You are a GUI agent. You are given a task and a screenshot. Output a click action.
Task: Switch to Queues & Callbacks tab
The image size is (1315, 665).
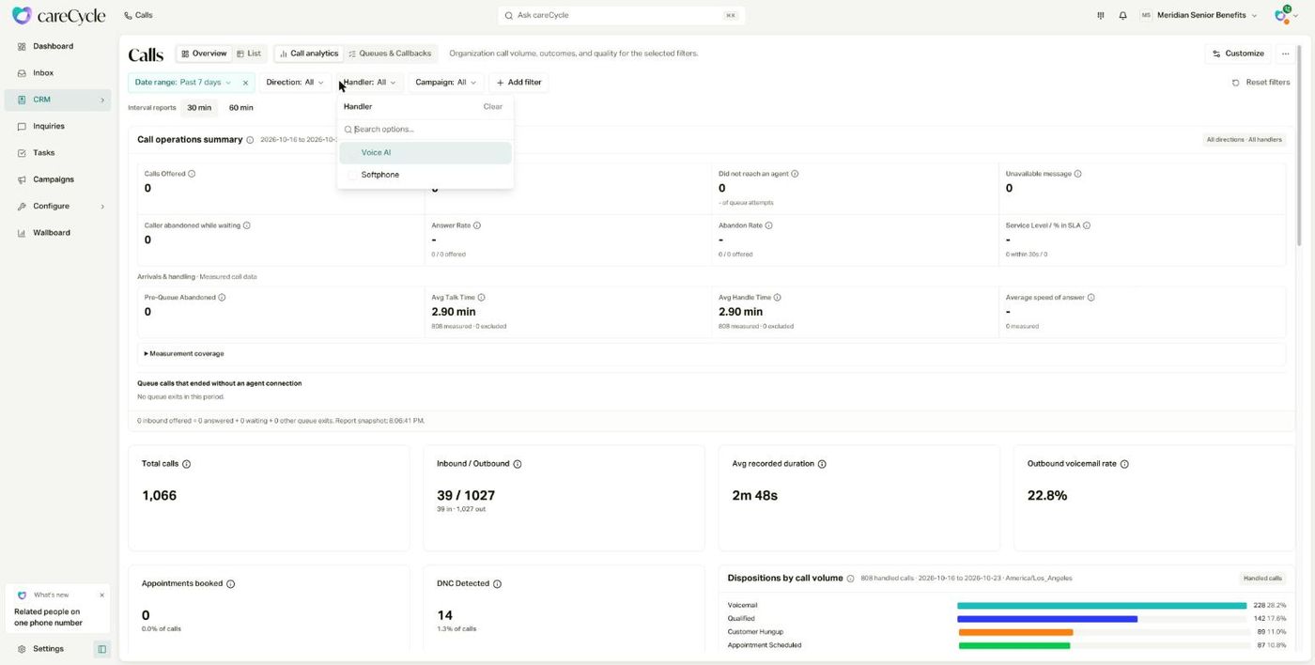click(x=390, y=54)
